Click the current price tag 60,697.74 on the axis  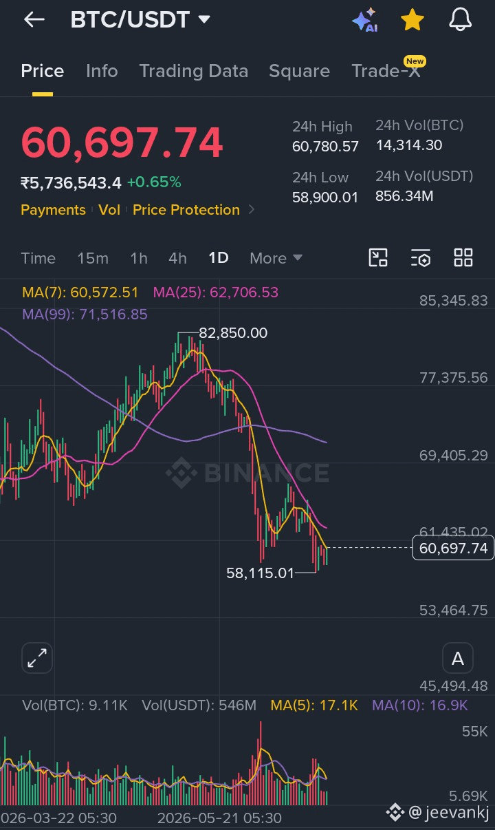pos(452,548)
